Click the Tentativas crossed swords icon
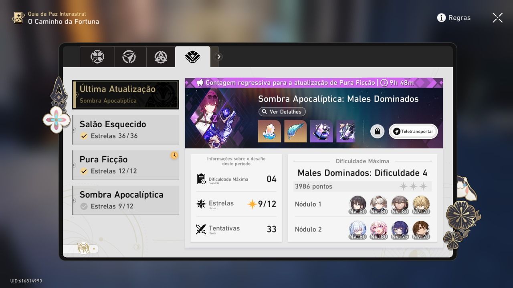Screen dimensions: 513x288 tap(201, 229)
